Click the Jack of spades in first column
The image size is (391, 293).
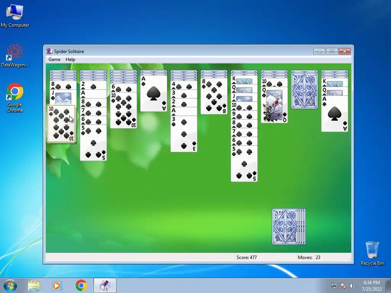pos(63,97)
